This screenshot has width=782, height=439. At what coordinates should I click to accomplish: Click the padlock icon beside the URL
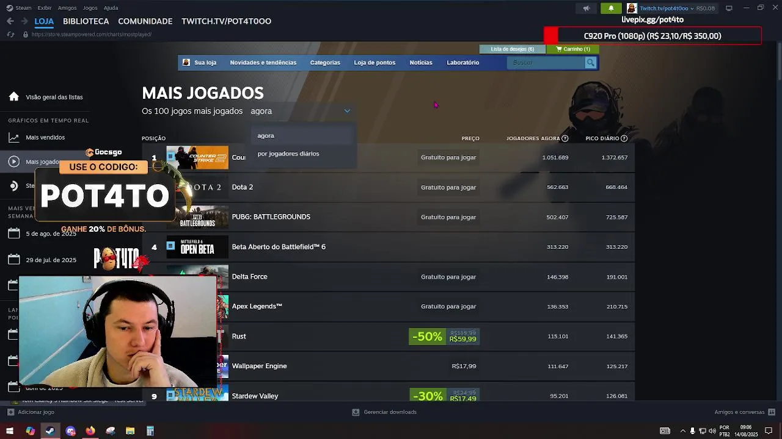[x=25, y=34]
